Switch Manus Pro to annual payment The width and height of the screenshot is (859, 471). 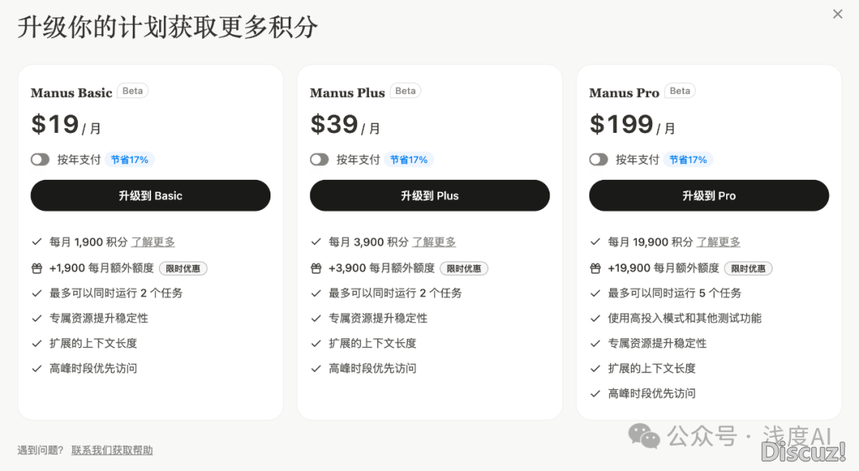pyautogui.click(x=599, y=160)
